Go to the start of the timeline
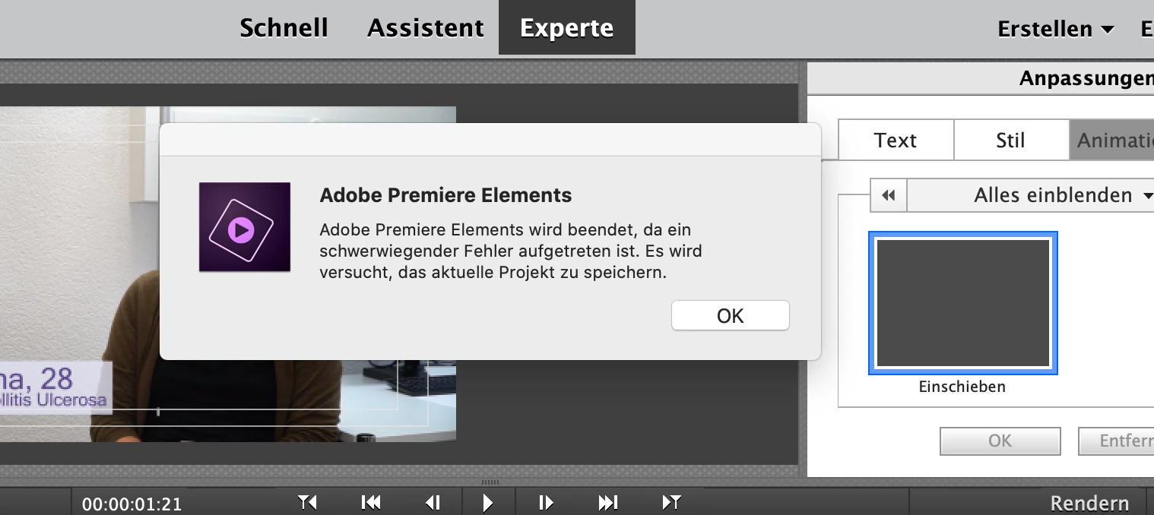Screen dimensions: 1154x515 pos(371,502)
